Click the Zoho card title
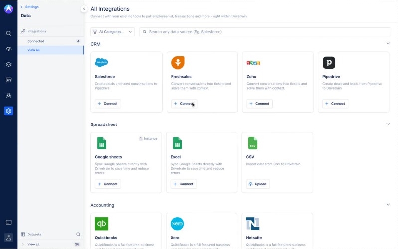 pyautogui.click(x=251, y=77)
